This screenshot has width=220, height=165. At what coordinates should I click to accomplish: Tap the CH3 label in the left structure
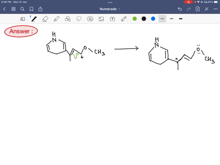coord(99,52)
